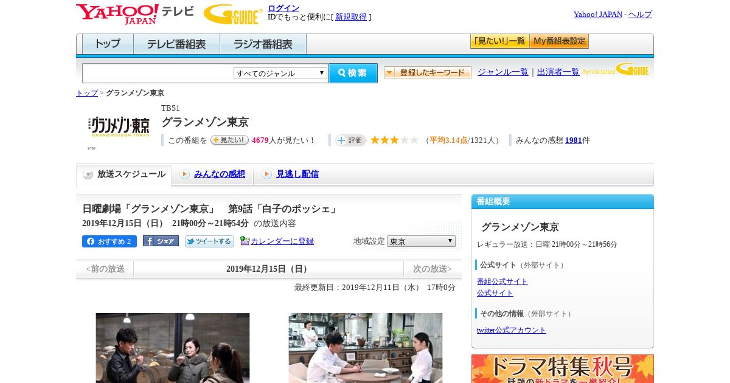Image resolution: width=730 pixels, height=383 pixels.
Task: Go to the <前の放送 previous broadcast
Action: pyautogui.click(x=105, y=269)
